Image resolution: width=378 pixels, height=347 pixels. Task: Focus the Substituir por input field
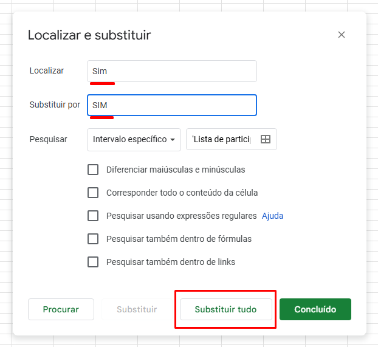pos(171,105)
